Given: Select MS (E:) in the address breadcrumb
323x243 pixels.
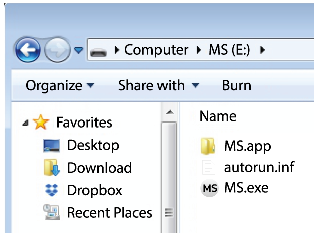Looking at the screenshot, I should pos(230,50).
